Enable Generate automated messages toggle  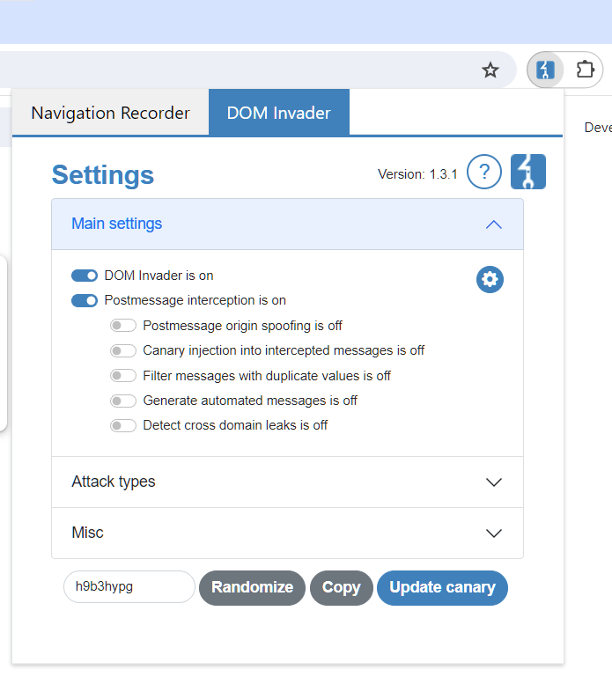click(123, 401)
